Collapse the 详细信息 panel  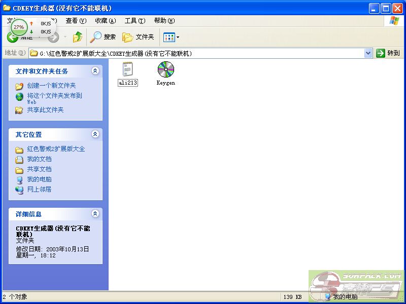[x=95, y=214]
